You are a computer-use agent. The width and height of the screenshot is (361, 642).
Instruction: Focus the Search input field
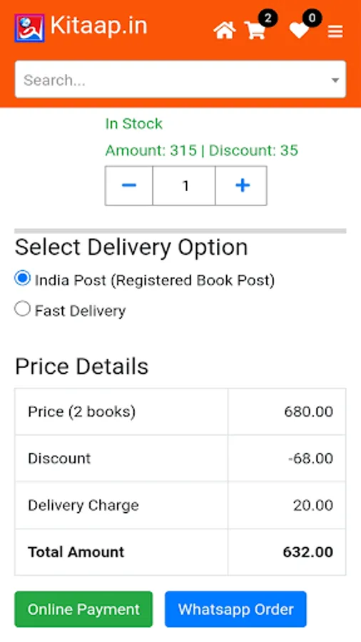click(x=180, y=79)
